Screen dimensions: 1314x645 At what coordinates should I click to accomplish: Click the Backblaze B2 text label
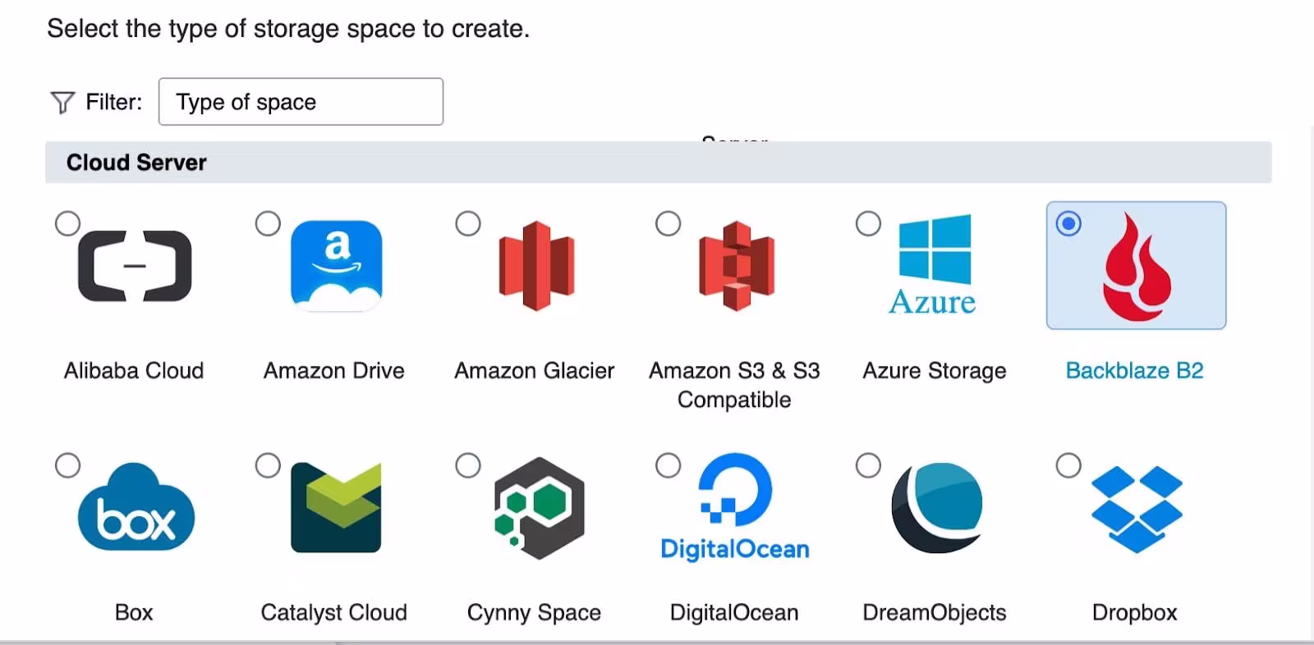click(x=1134, y=371)
